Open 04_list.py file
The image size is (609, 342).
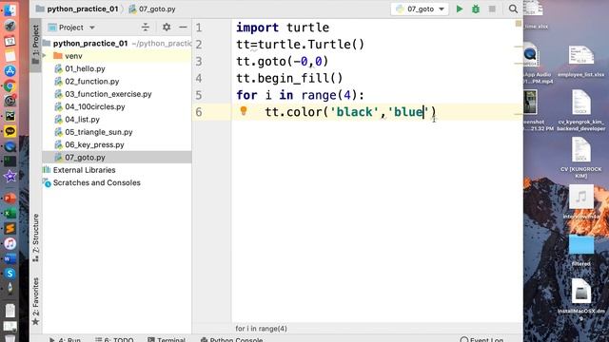coord(83,120)
